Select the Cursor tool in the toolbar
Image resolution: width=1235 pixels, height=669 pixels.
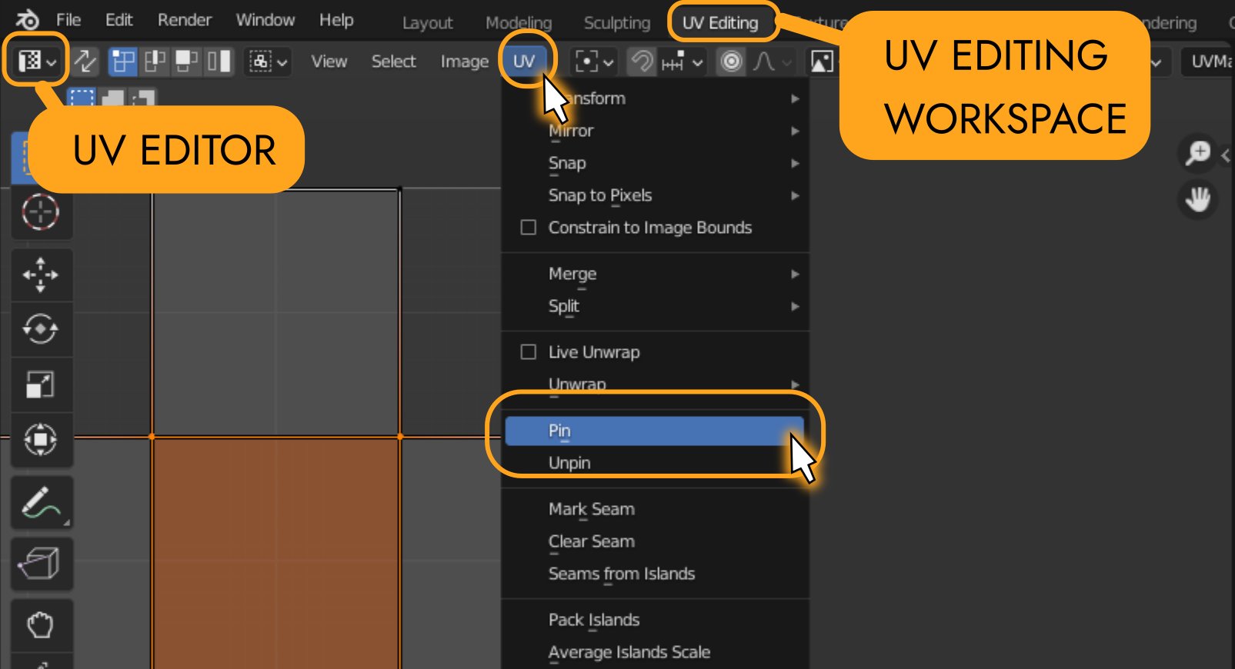(41, 213)
